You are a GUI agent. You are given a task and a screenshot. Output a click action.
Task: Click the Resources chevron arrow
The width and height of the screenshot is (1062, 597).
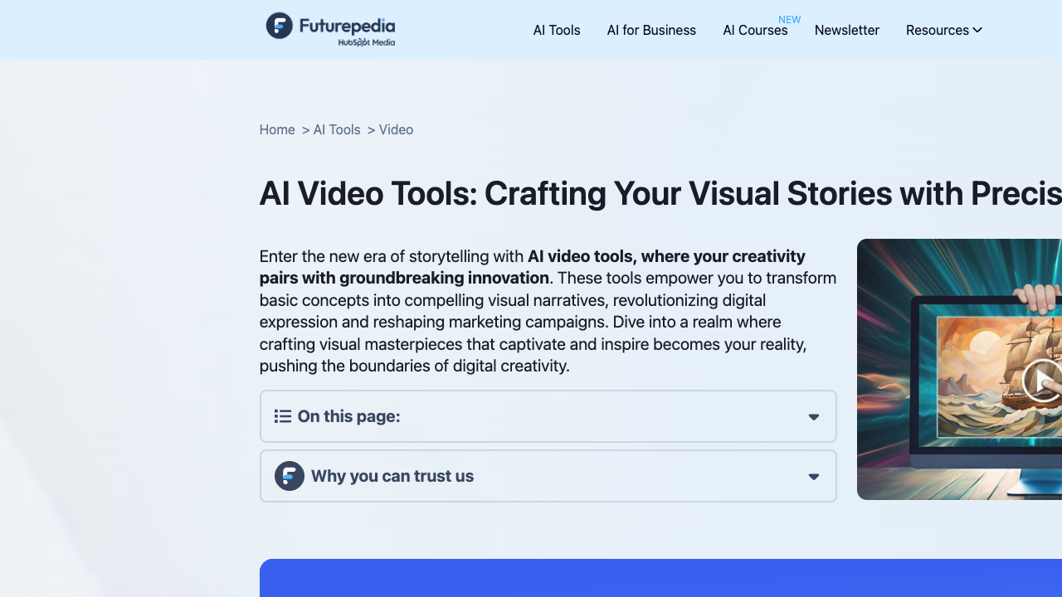click(977, 30)
